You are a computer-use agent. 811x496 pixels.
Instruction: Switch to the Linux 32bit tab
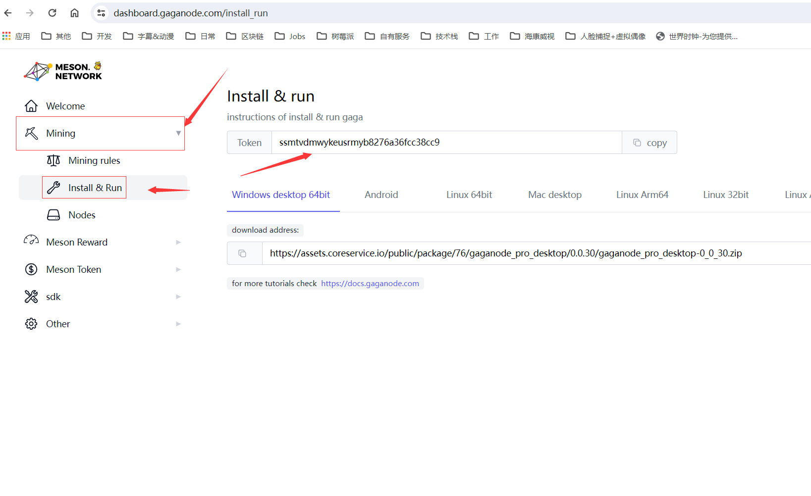click(x=726, y=195)
